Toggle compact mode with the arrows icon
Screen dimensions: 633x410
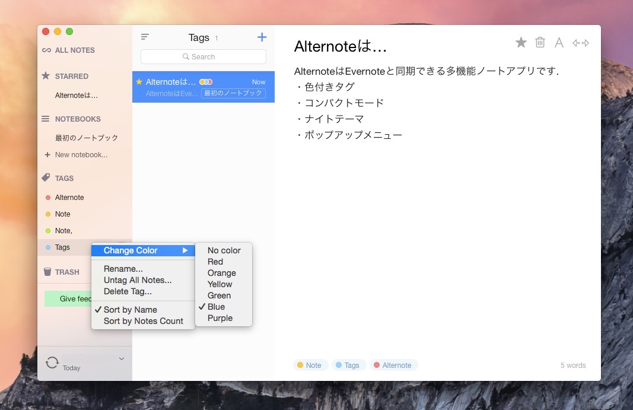tap(581, 43)
